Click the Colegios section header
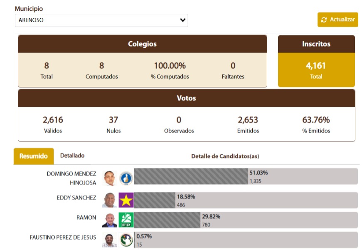Screen dimensions: 362x250 [142, 44]
